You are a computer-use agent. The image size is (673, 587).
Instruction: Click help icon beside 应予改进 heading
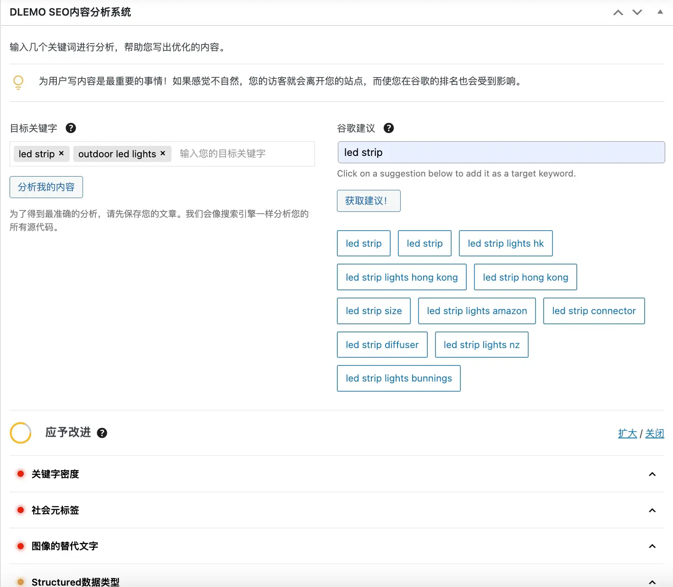click(102, 433)
